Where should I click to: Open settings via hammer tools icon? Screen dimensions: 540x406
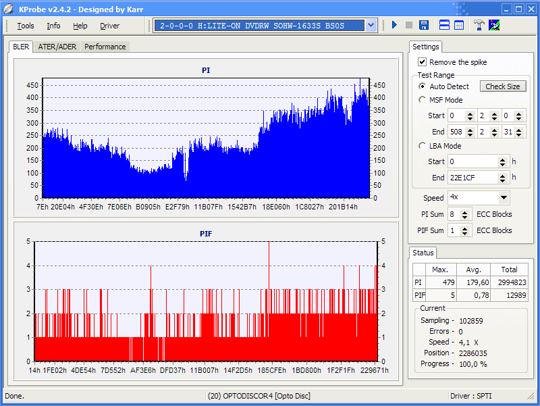(x=479, y=25)
